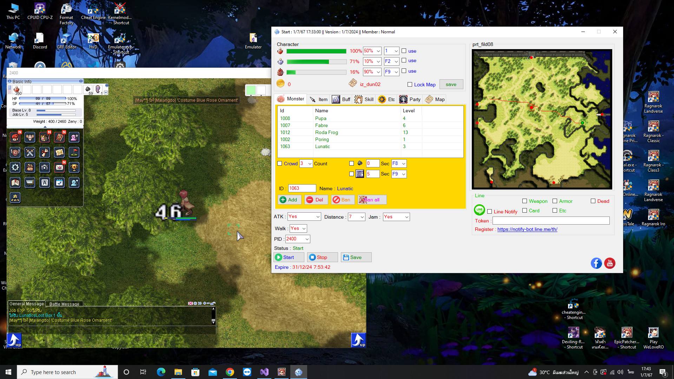674x379 pixels.
Task: Click the Add monster button
Action: point(289,200)
